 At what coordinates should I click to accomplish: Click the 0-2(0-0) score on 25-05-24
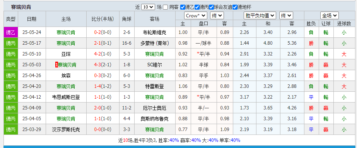point(102,32)
